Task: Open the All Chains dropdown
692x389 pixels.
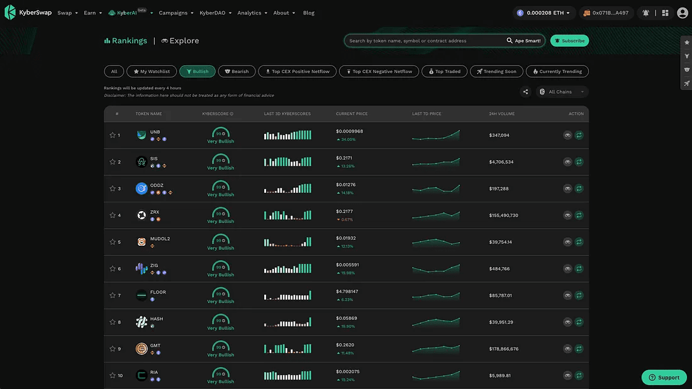Action: pos(562,92)
